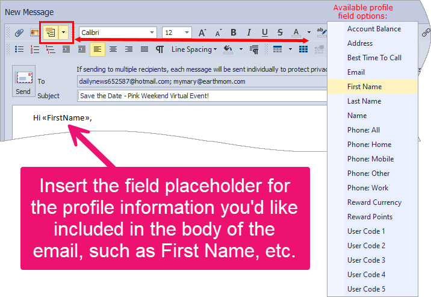This screenshot has height=297, width=431.
Task: Open the shading color dropdown arrow
Action: click(241, 49)
